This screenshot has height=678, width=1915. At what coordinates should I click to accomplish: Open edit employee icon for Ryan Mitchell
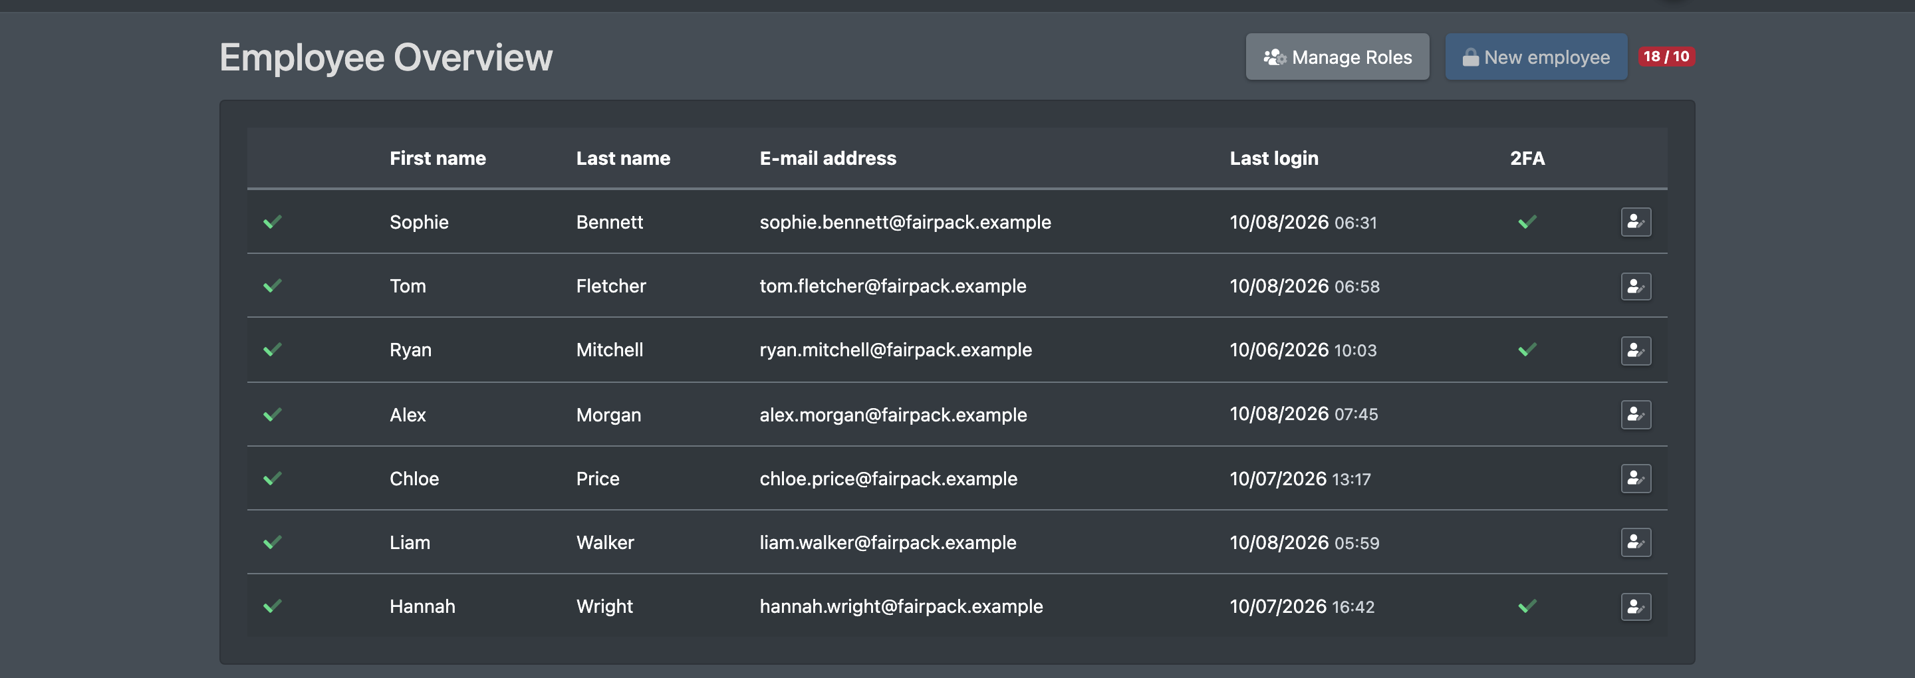click(x=1636, y=350)
